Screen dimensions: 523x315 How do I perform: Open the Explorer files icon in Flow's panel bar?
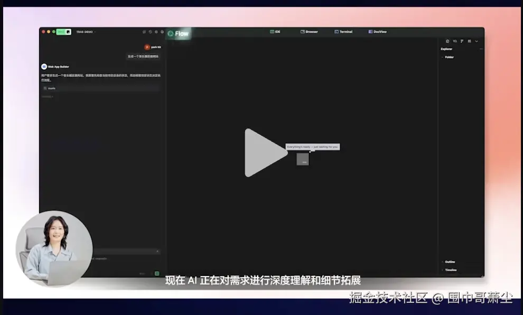(x=447, y=41)
